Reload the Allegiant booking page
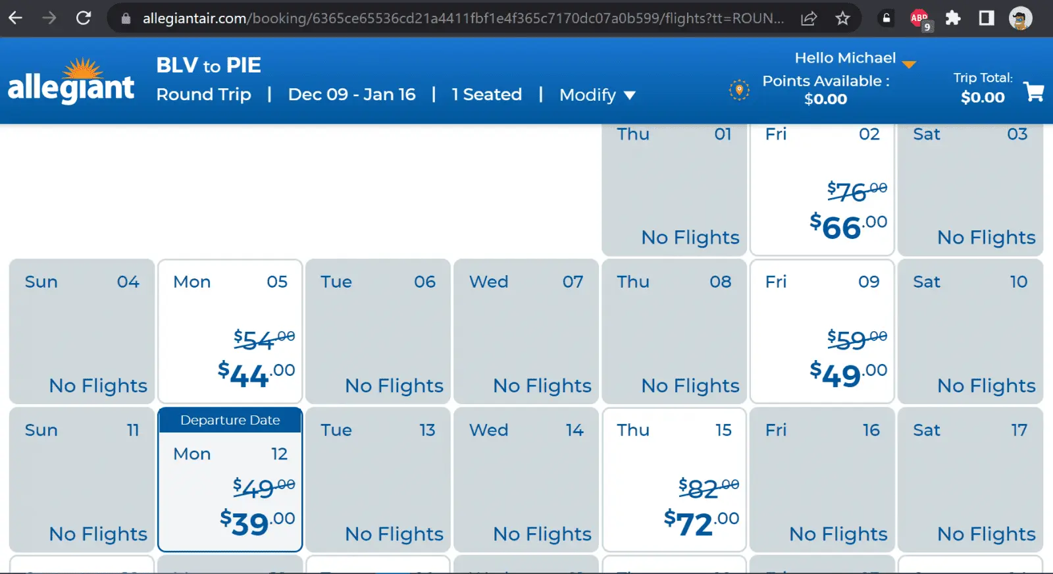 [84, 18]
